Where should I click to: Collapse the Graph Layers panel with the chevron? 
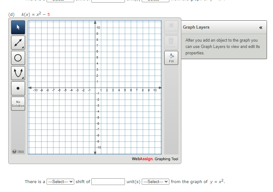point(261,27)
